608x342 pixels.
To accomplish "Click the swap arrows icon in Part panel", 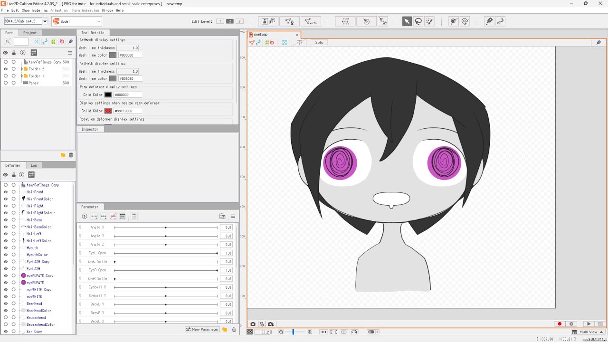I will point(34,53).
